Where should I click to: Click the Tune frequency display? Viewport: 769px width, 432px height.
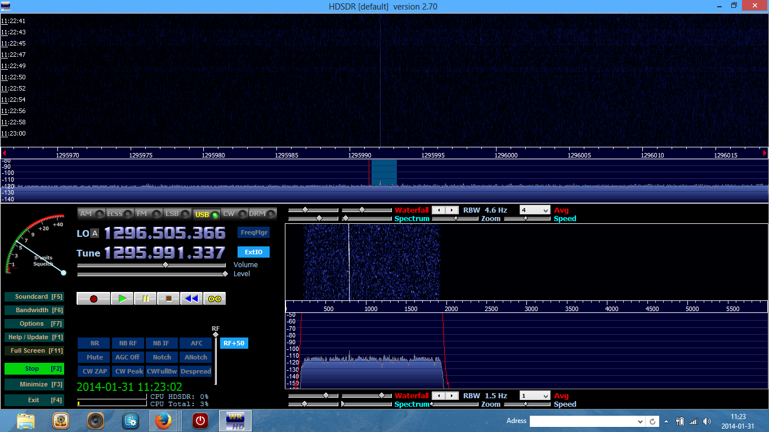click(x=164, y=253)
